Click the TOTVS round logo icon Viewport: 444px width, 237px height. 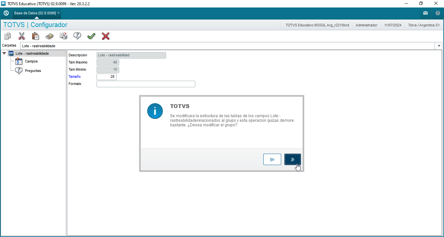[x=6, y=13]
